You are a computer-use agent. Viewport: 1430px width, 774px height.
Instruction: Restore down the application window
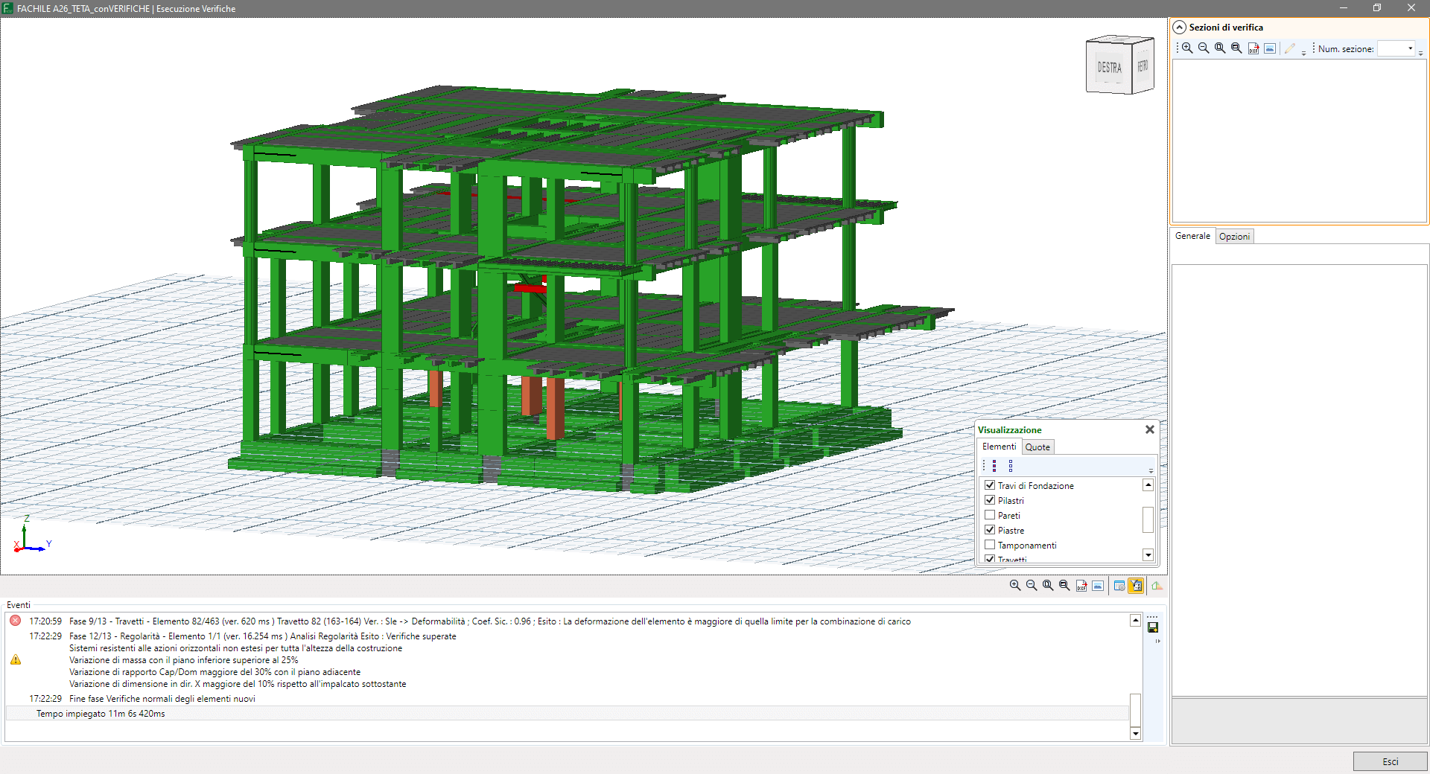tap(1377, 8)
